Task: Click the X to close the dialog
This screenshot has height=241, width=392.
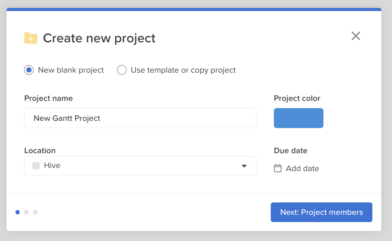Action: tap(355, 36)
